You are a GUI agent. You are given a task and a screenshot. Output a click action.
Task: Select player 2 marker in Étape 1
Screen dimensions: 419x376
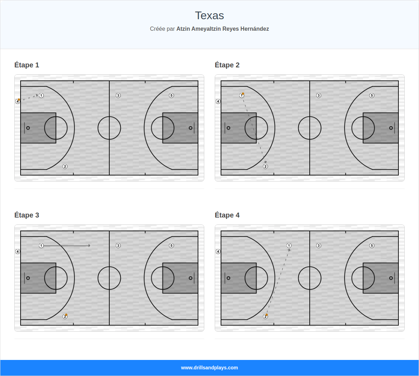click(64, 167)
